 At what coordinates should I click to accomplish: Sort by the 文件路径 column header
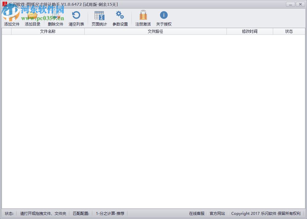pyautogui.click(x=155, y=31)
